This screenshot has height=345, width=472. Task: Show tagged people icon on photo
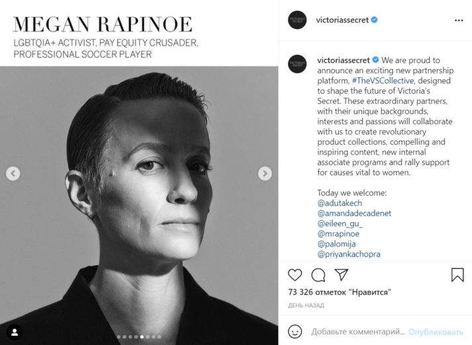[15, 332]
